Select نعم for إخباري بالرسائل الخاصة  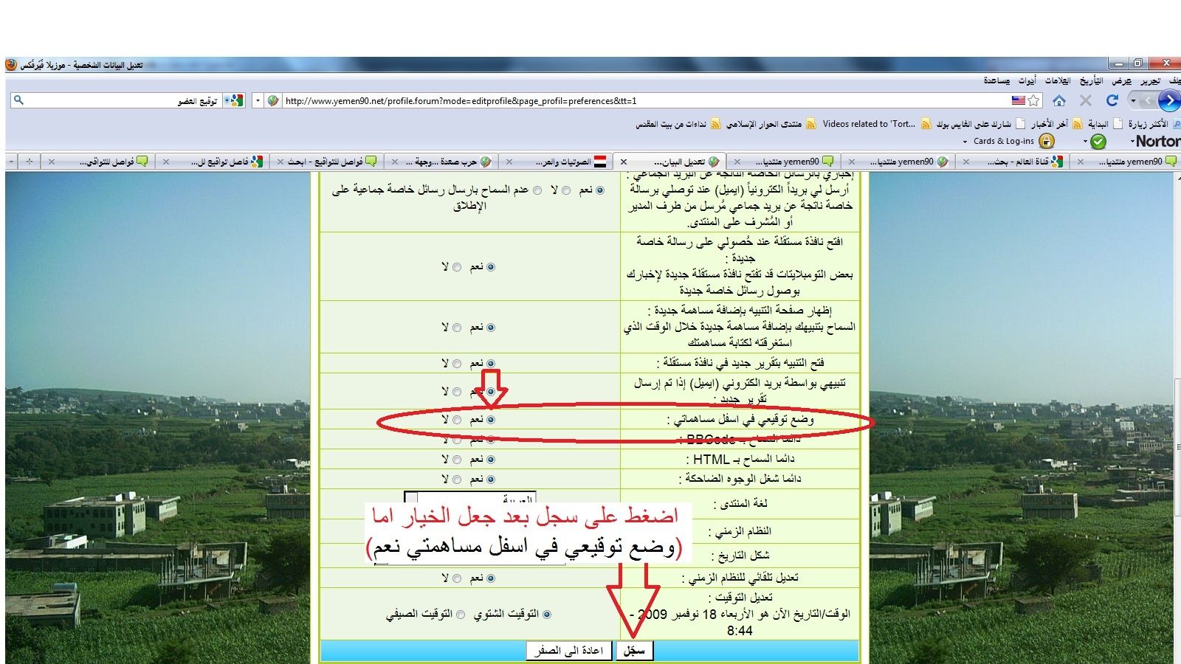[x=600, y=190]
